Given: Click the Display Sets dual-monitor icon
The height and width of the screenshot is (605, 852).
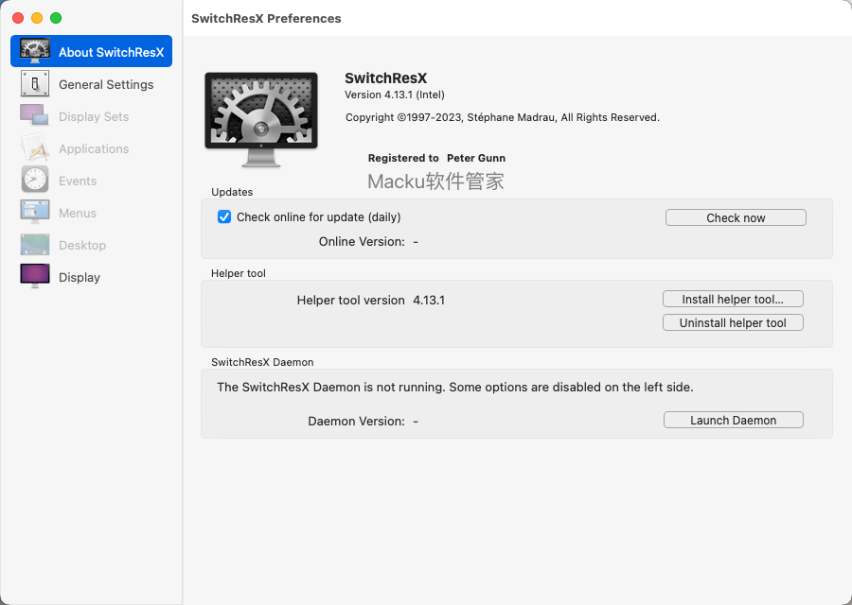Looking at the screenshot, I should 35,115.
